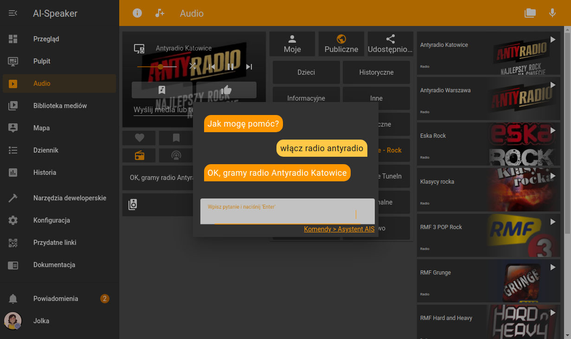Click the speaker icon below status text
Screen dimensions: 571x339
(x=133, y=205)
